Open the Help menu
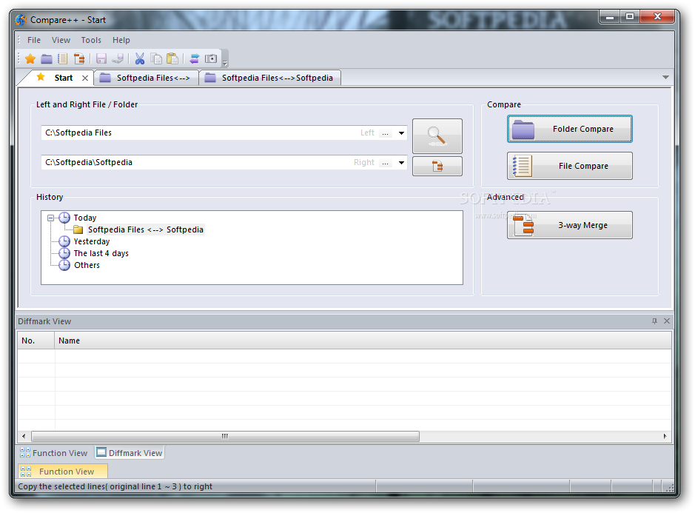Image resolution: width=695 pixels, height=513 pixels. point(121,40)
